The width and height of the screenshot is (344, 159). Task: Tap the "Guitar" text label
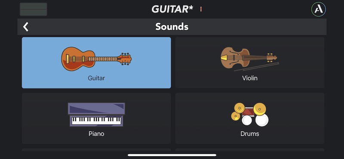96,78
